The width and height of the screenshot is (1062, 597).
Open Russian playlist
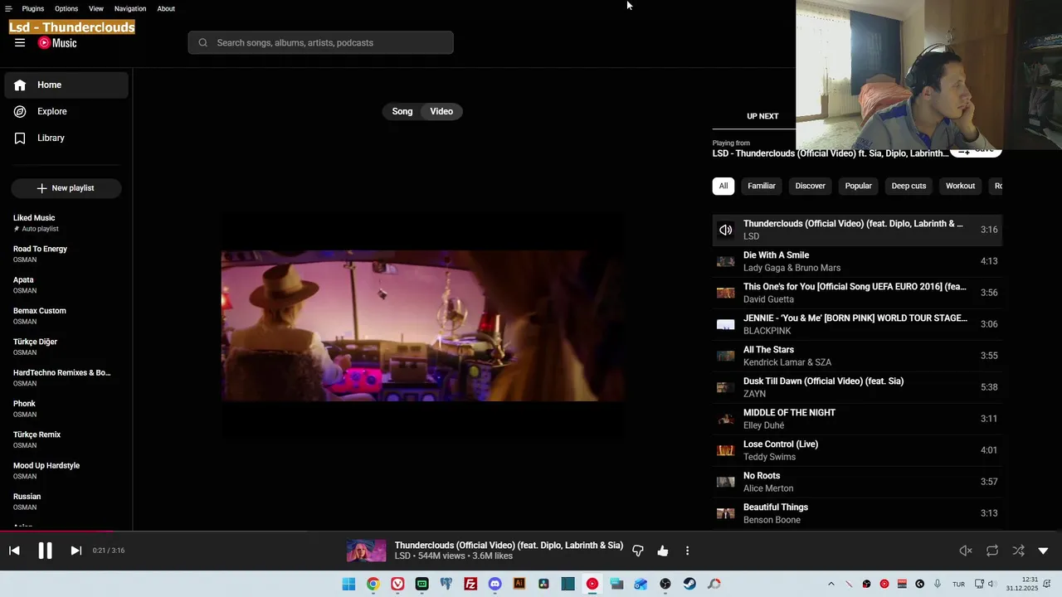pos(66,502)
